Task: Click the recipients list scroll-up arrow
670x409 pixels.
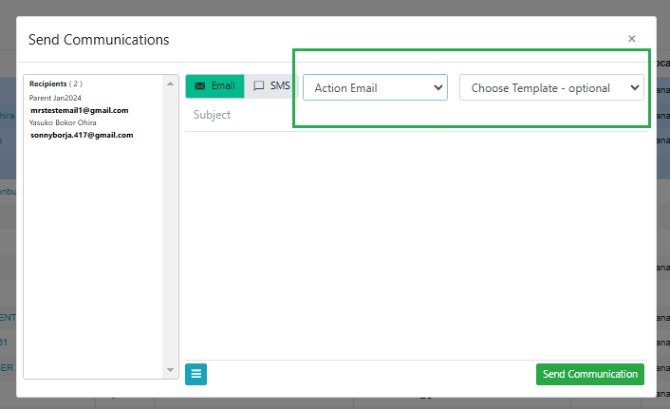Action: [x=171, y=84]
